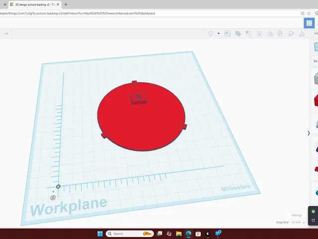The image size is (318, 239).
Task: Click the ruler origin circle handle
Action: 58,187
